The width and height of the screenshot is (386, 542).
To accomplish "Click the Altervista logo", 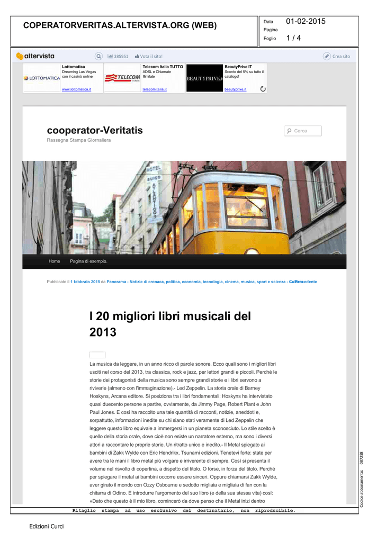I will 35,56.
